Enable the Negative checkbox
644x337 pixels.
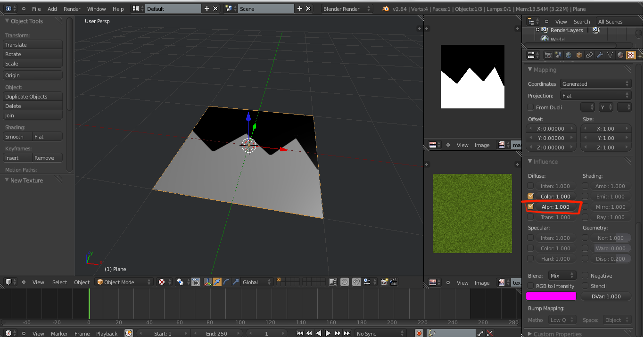585,276
